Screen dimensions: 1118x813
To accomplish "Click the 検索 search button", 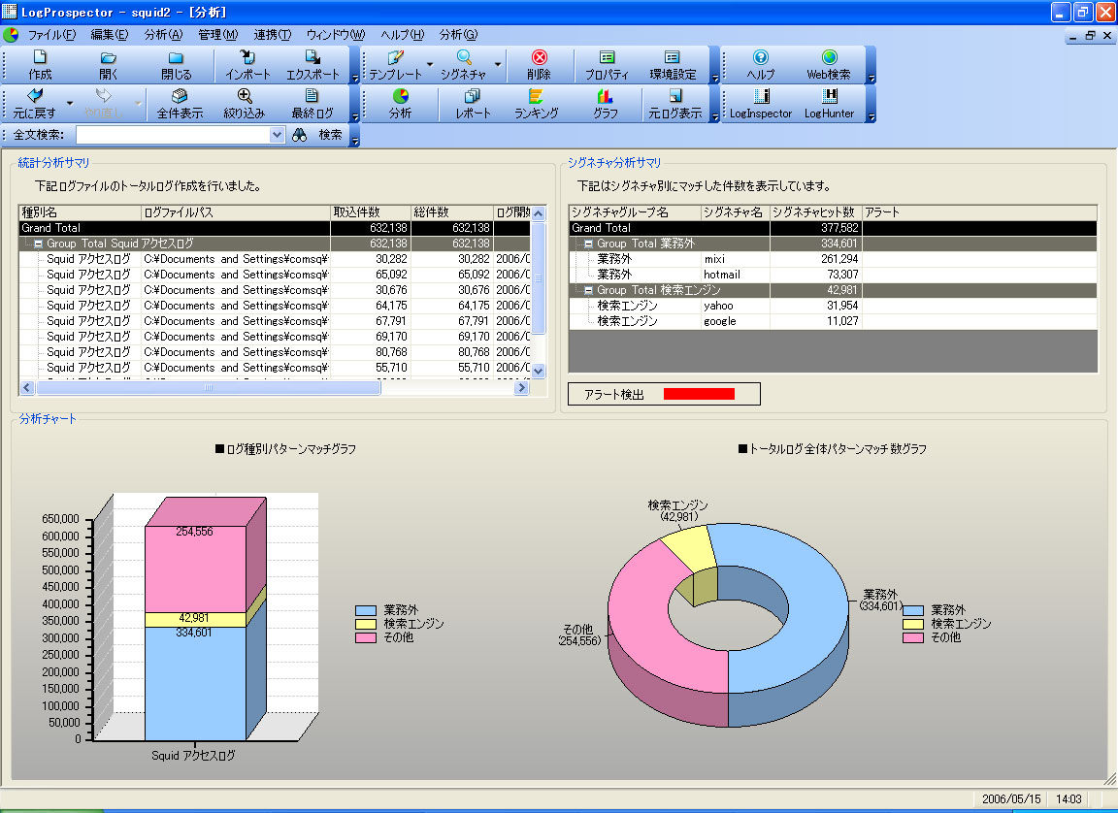I will point(320,136).
